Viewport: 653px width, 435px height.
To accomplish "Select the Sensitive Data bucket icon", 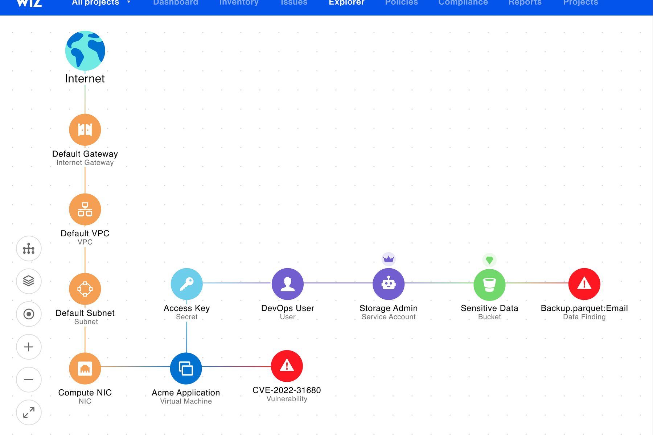I will (489, 285).
